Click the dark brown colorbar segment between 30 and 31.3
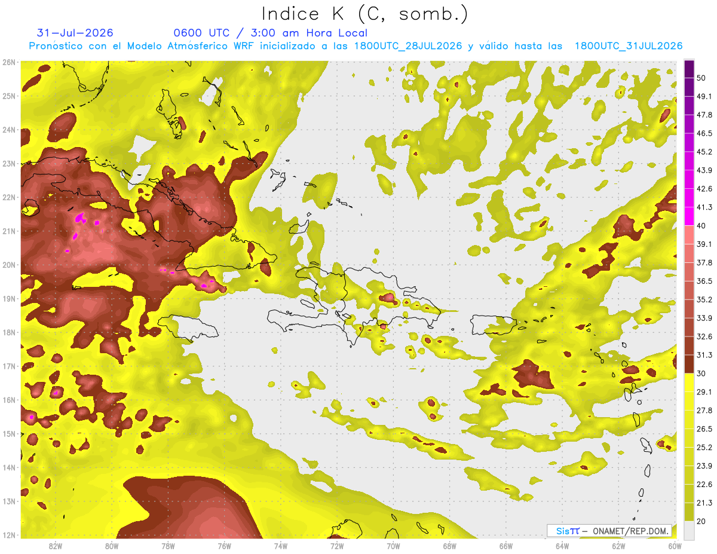Viewport: 717px width, 554px height. [x=689, y=364]
